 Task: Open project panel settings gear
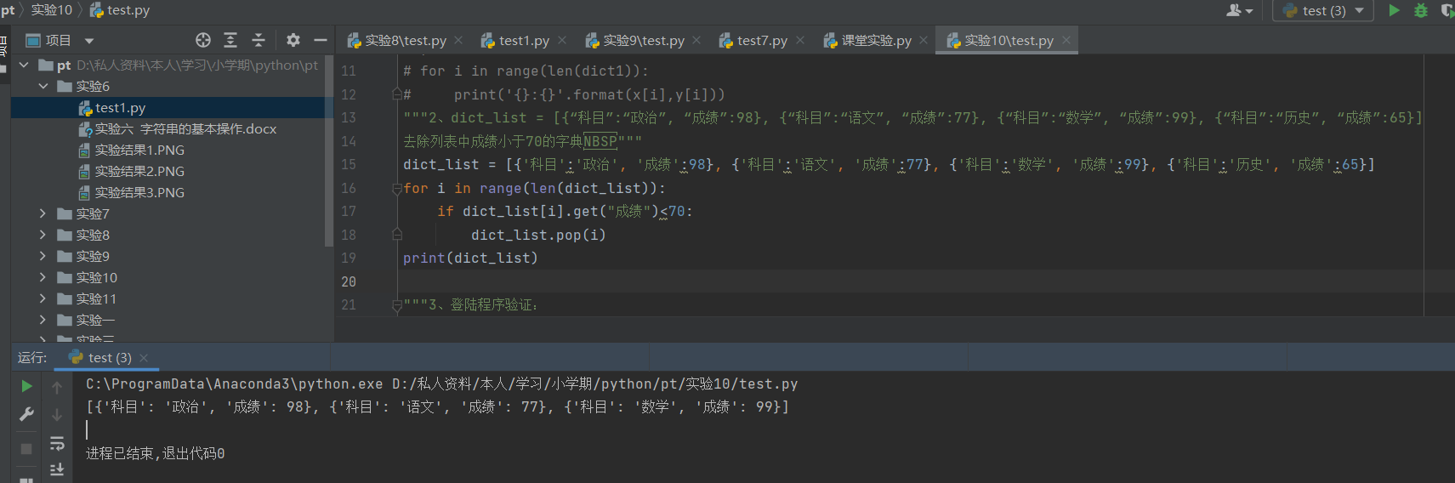293,40
